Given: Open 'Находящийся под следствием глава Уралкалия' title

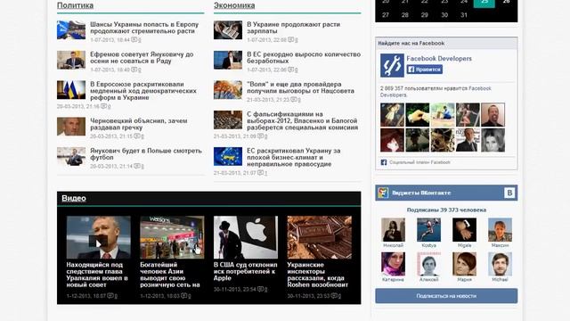Looking at the screenshot, I should [97, 275].
